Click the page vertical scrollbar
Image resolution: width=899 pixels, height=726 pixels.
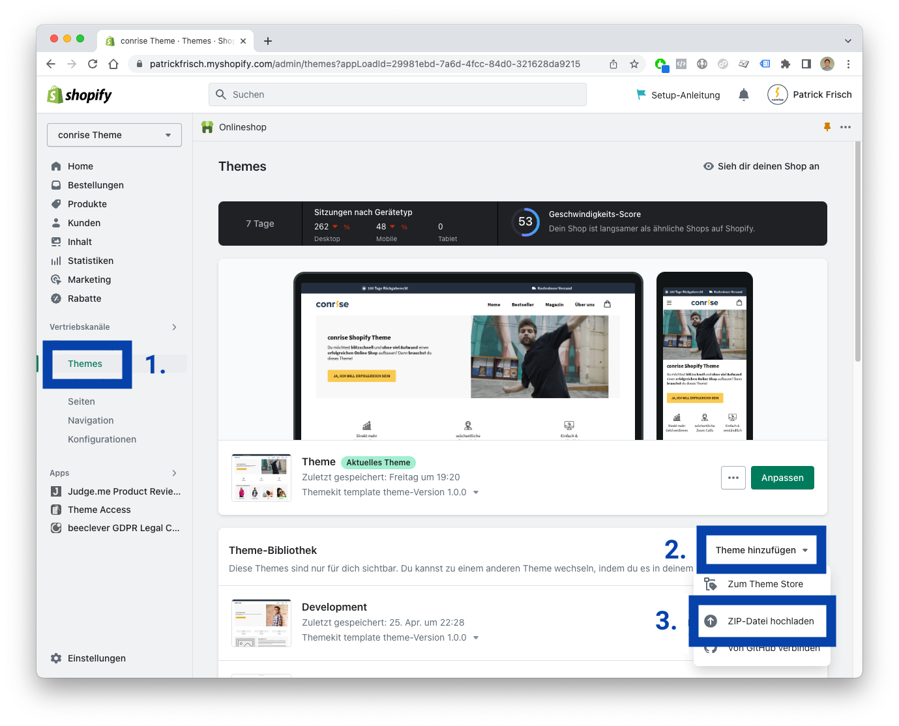(x=858, y=251)
